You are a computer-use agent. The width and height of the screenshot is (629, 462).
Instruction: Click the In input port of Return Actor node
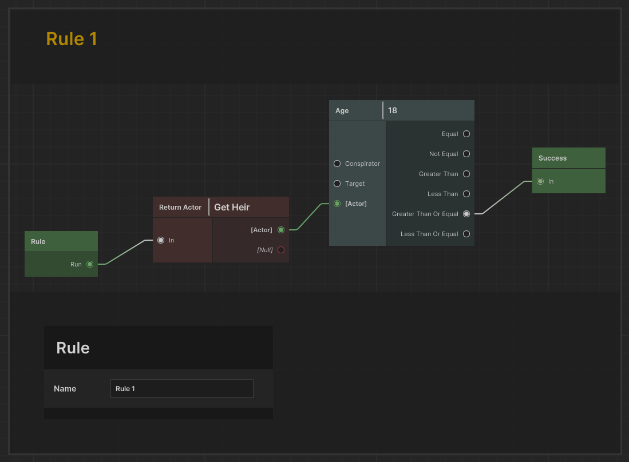tap(161, 240)
